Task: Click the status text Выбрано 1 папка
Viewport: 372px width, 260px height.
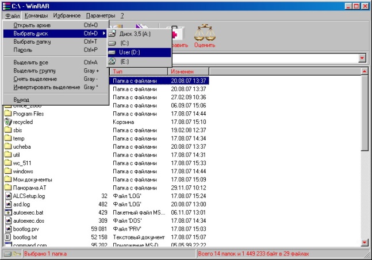Action: [x=45, y=254]
